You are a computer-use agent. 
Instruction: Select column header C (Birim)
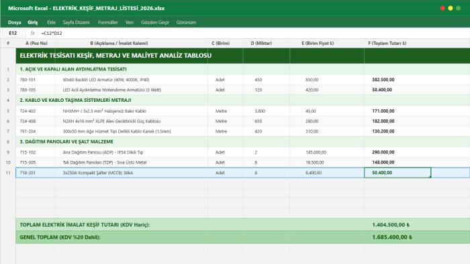(221, 44)
